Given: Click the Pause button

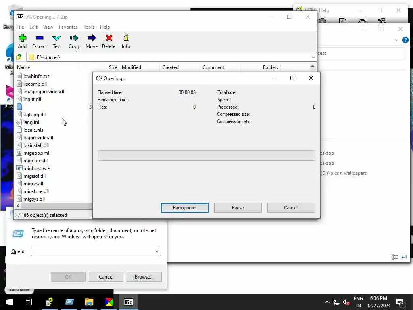Looking at the screenshot, I should pos(238,208).
